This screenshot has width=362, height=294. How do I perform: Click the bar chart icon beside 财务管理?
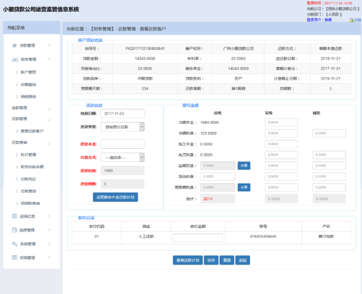pyautogui.click(x=15, y=59)
